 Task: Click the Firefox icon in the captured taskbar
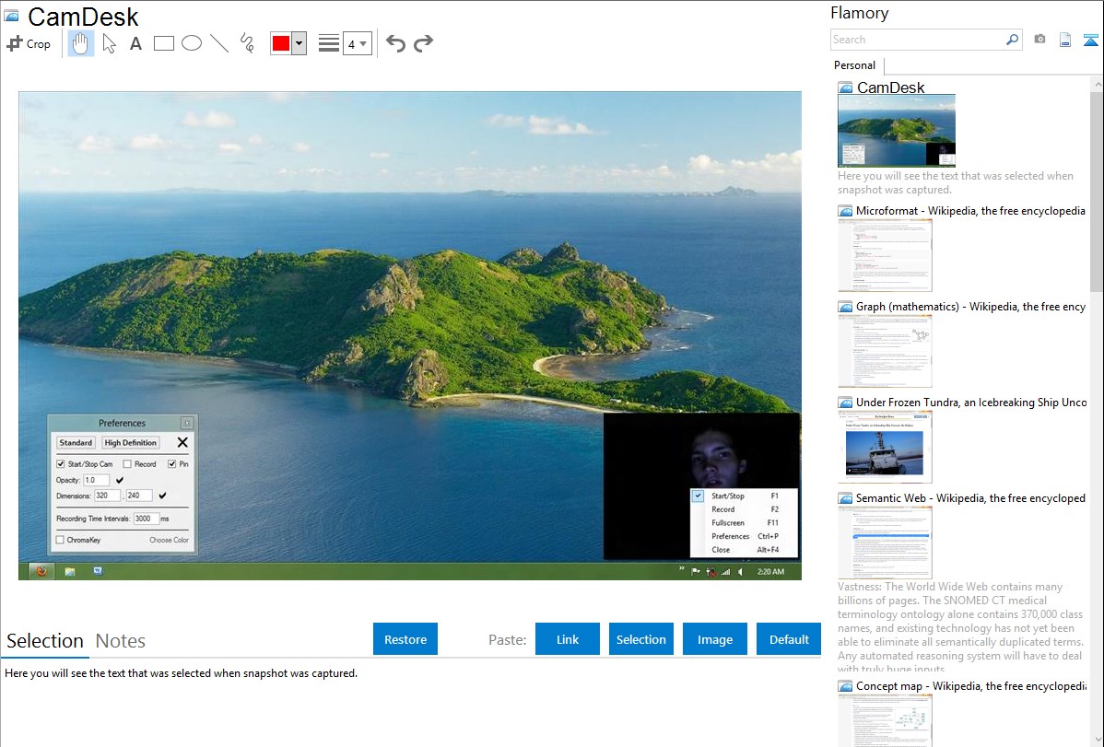click(41, 571)
